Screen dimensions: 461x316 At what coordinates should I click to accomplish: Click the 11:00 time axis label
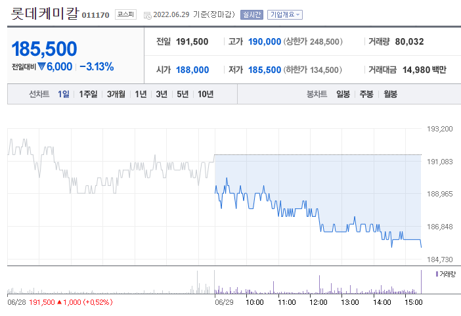pyautogui.click(x=287, y=302)
